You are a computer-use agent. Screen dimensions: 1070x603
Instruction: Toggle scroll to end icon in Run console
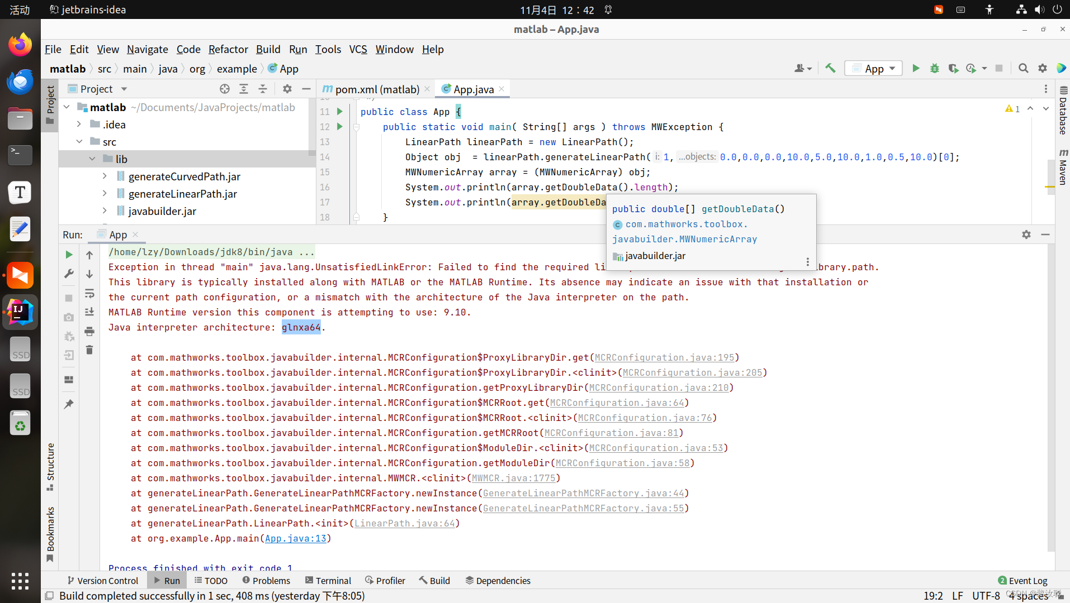click(x=89, y=312)
